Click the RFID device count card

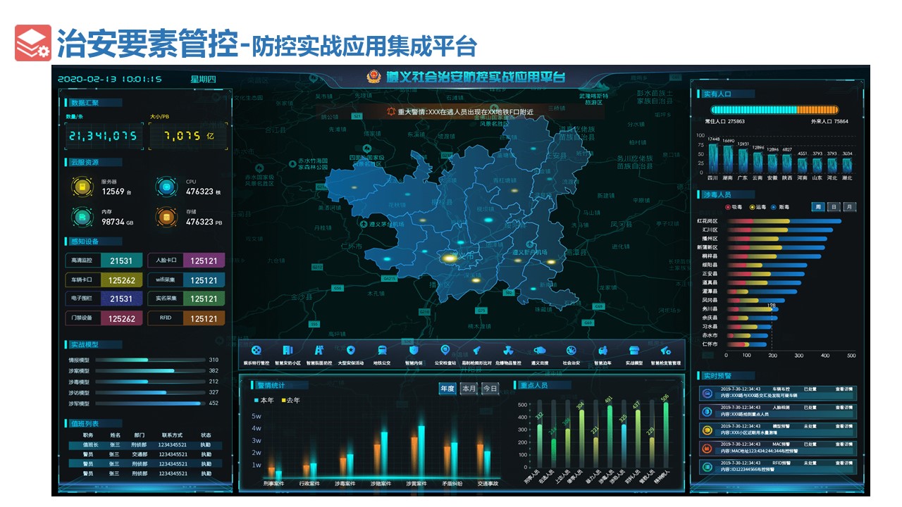click(x=186, y=318)
